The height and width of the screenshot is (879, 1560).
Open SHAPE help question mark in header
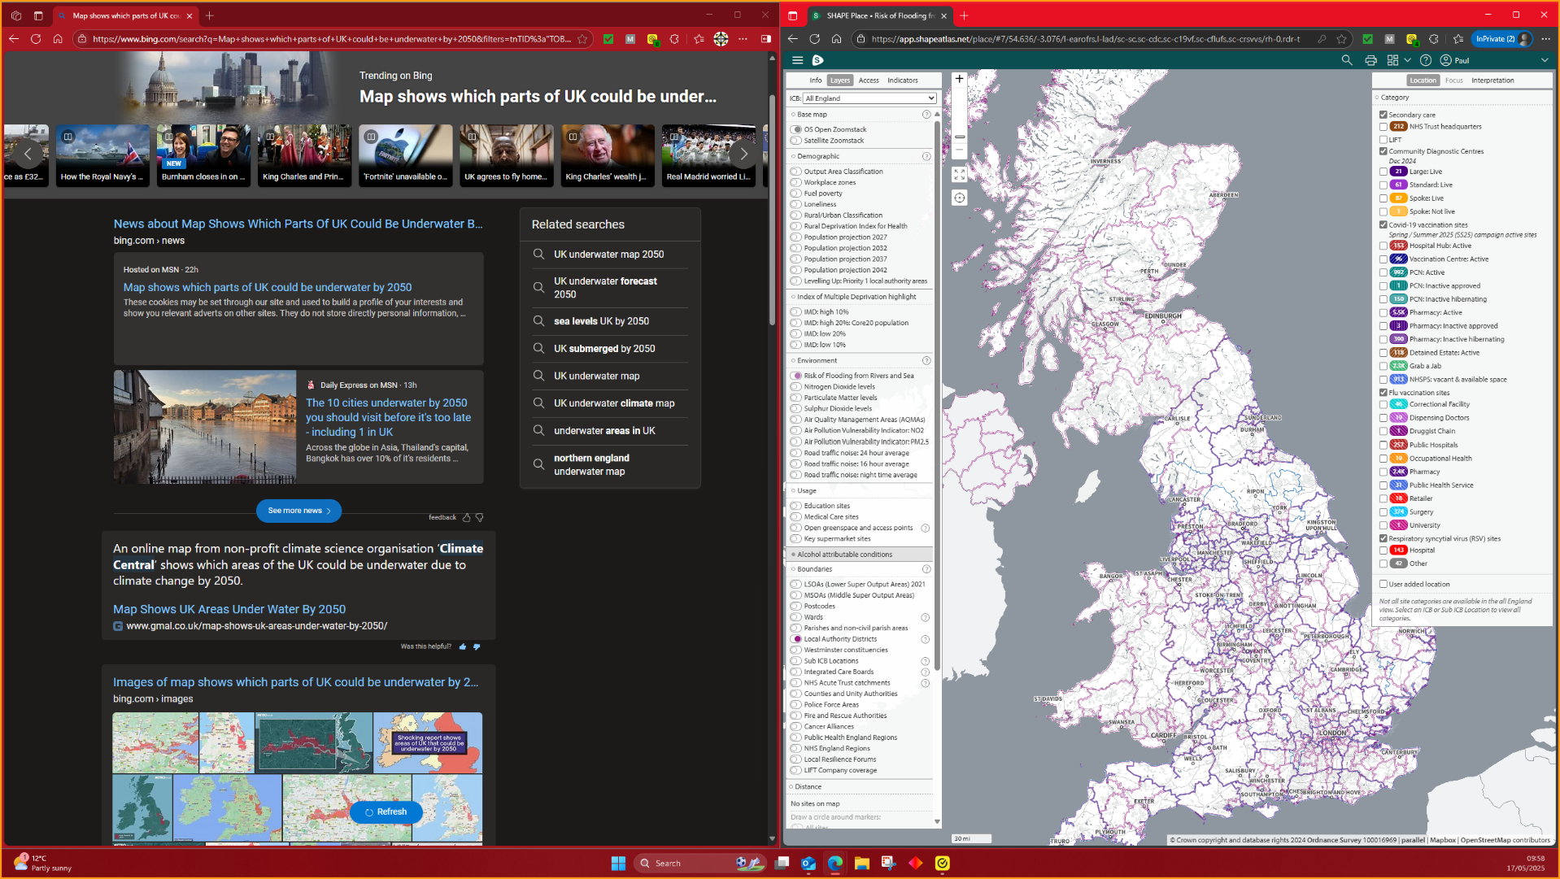(1425, 60)
